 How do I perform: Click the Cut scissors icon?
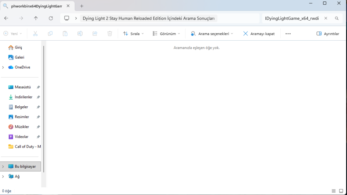(35, 34)
